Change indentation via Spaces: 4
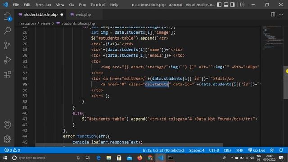288x162 pixels. pos(197,150)
